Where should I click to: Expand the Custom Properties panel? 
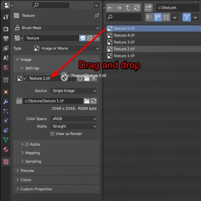tap(17, 189)
